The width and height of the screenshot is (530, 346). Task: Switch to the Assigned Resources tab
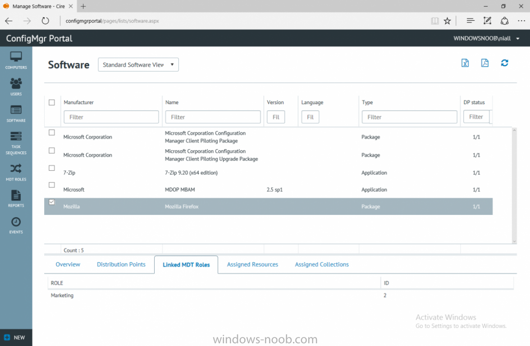[x=252, y=264]
